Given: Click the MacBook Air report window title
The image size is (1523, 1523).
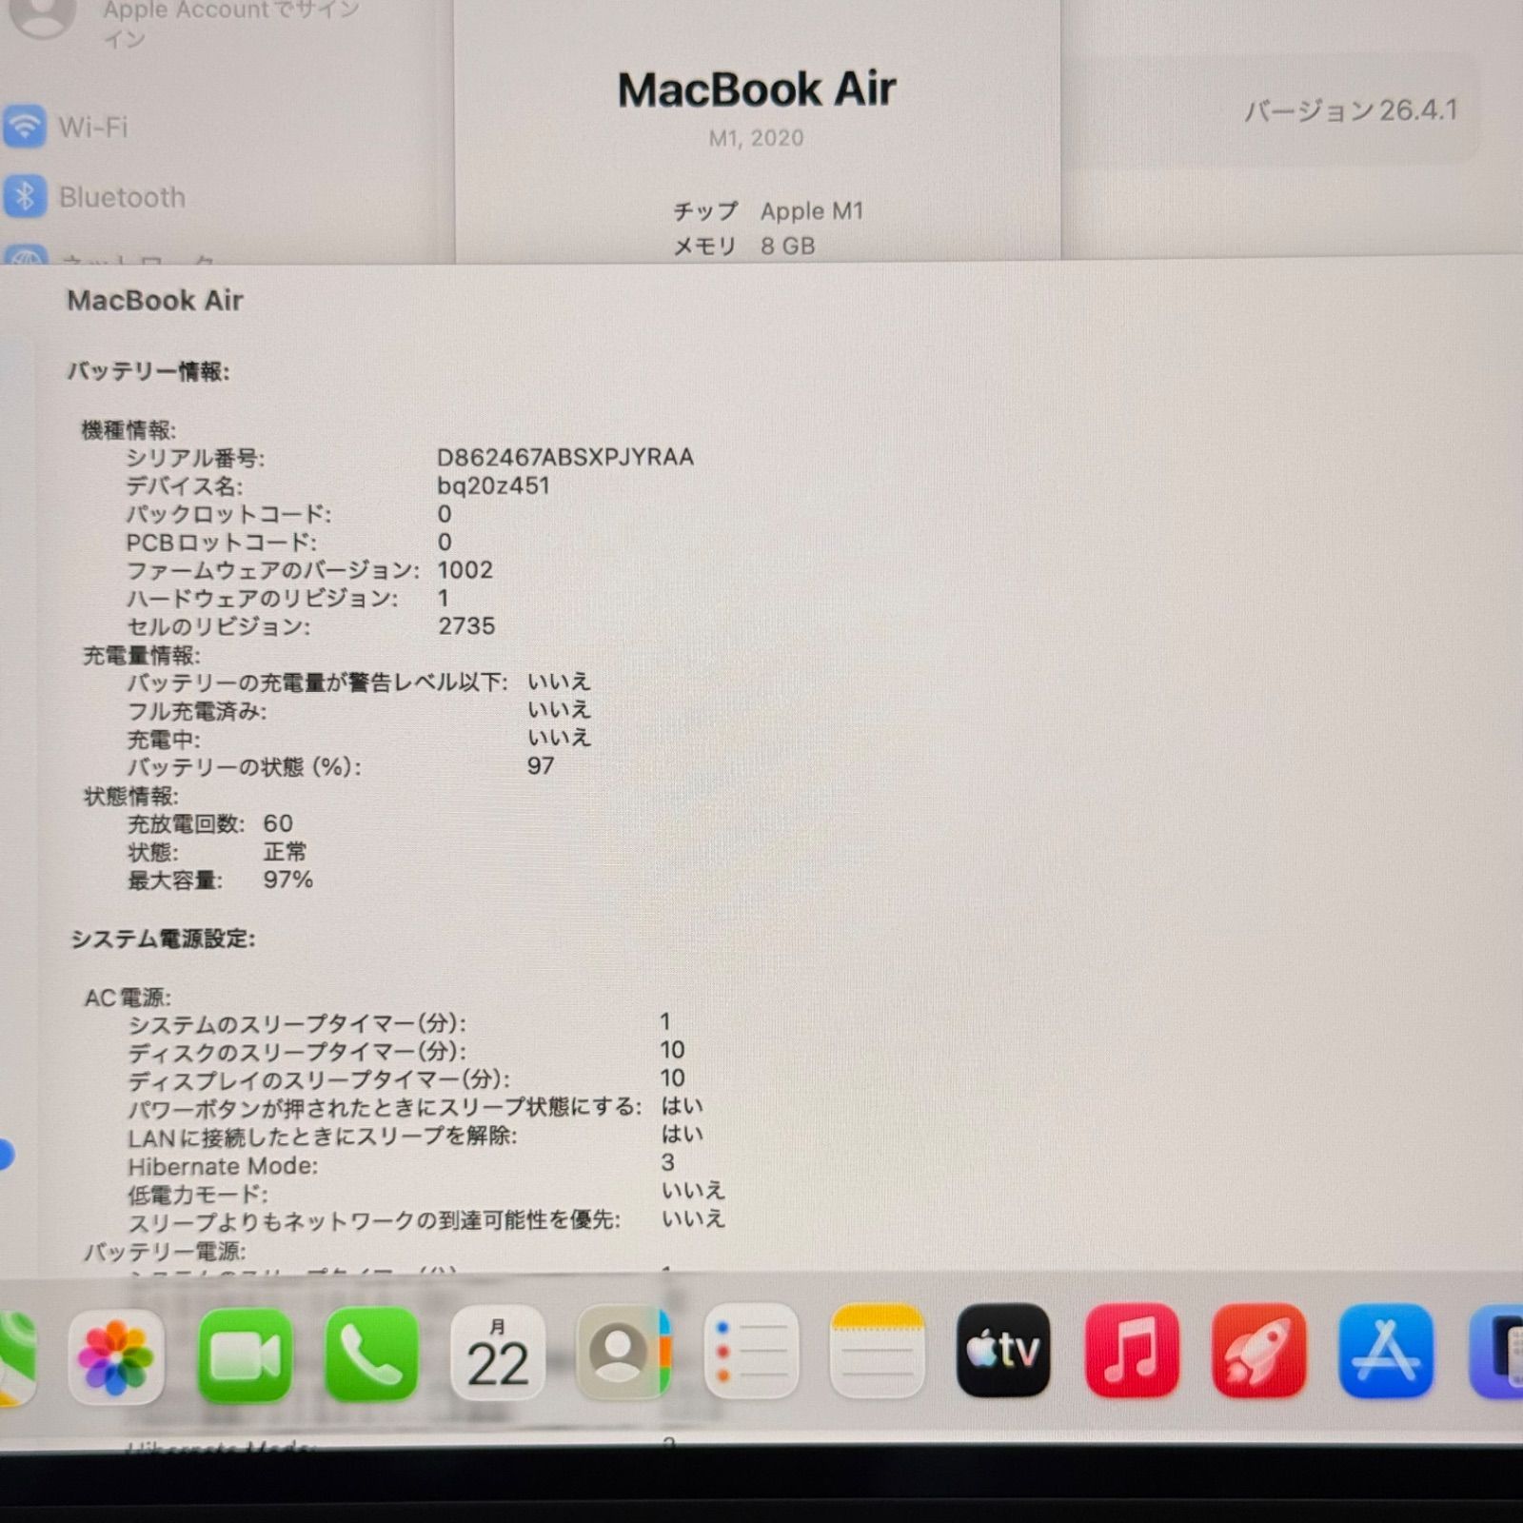Looking at the screenshot, I should [x=155, y=301].
